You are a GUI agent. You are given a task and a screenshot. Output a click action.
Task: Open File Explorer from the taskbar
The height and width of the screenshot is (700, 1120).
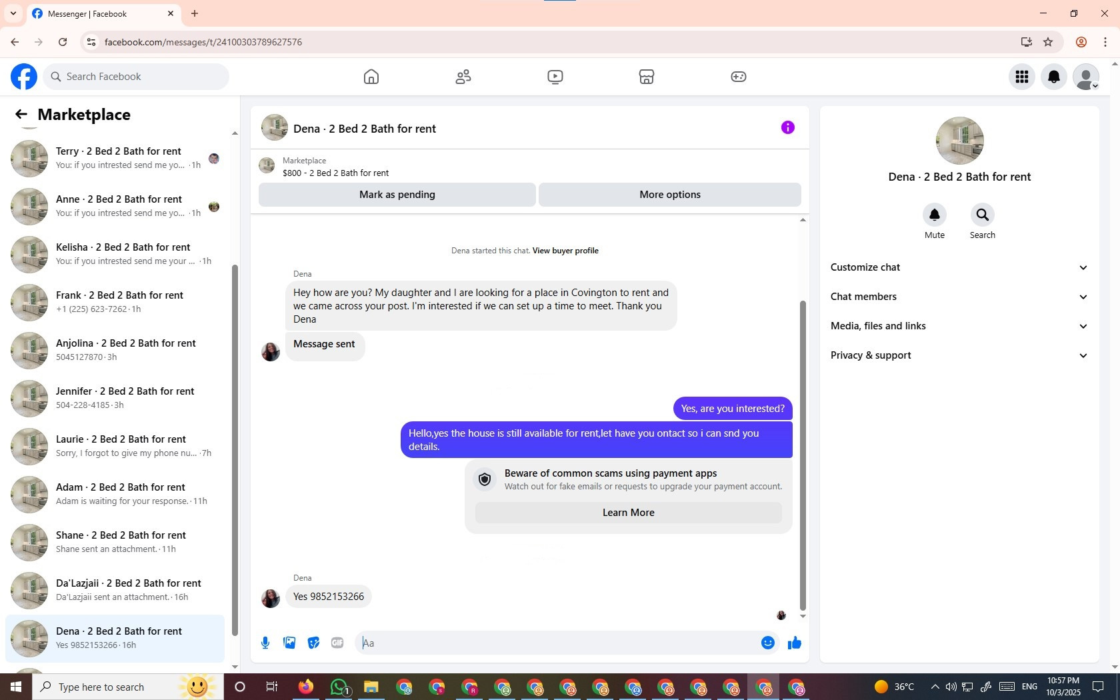coord(371,687)
